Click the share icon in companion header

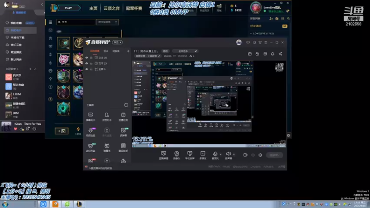click(x=280, y=54)
